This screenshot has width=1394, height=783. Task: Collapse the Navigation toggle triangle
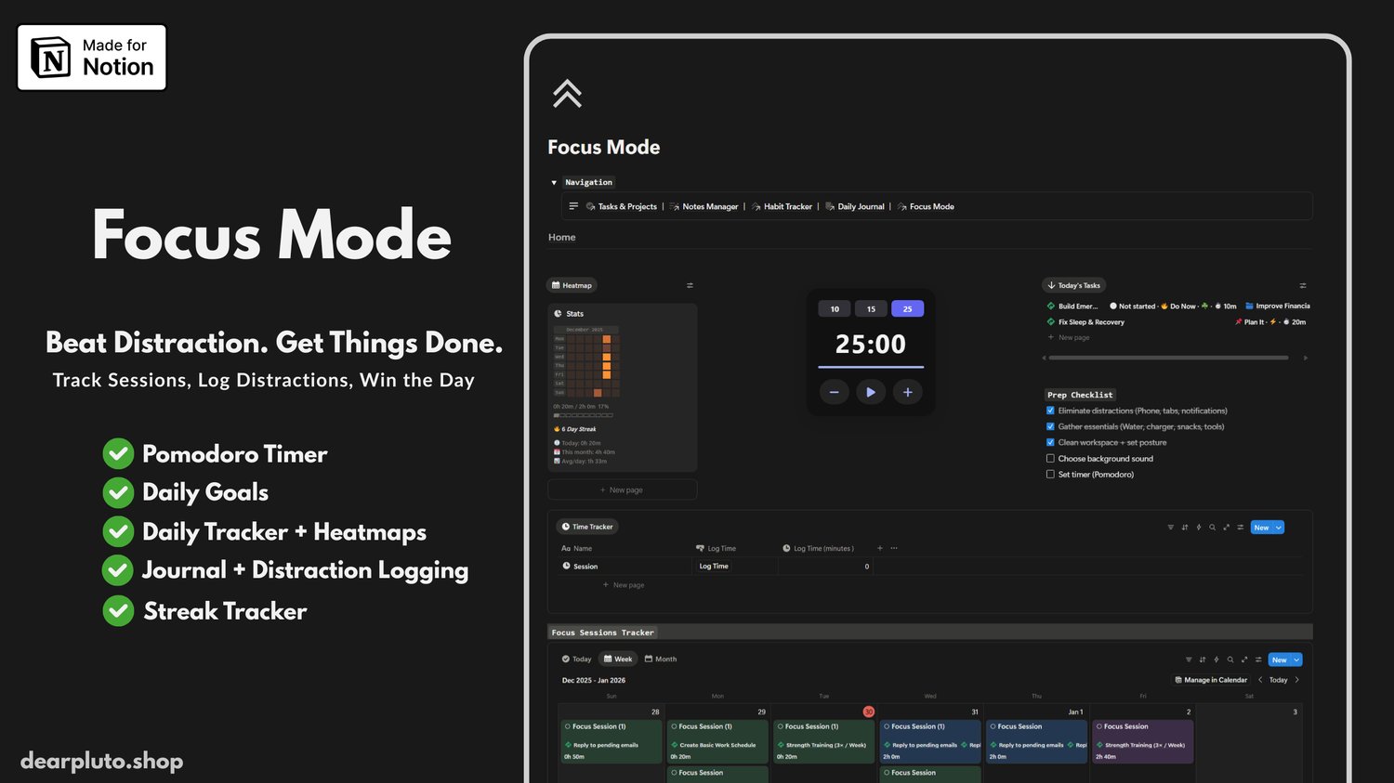click(554, 183)
